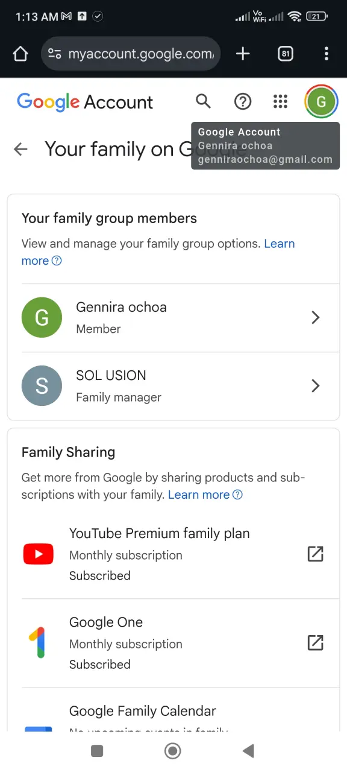Tap the profile avatar G icon
The width and height of the screenshot is (347, 772).
click(x=322, y=101)
